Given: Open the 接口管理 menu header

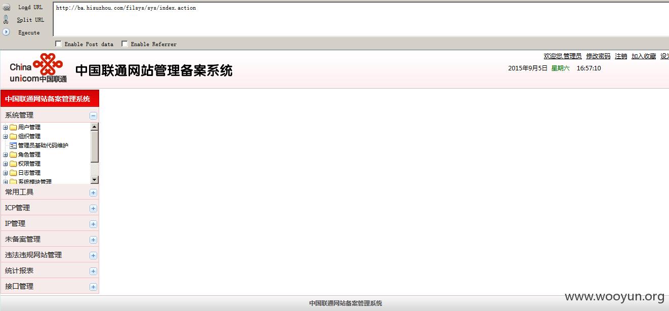Looking at the screenshot, I should [50, 286].
